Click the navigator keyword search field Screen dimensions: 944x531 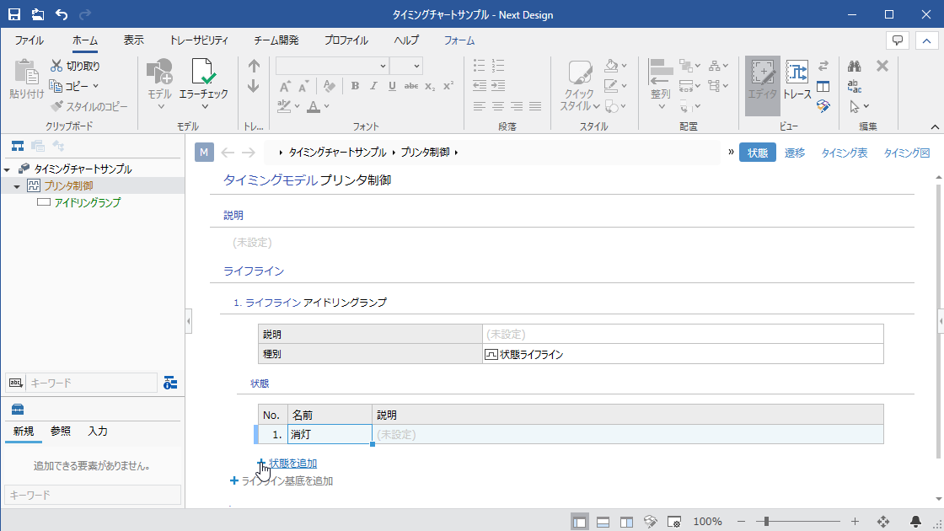92,383
